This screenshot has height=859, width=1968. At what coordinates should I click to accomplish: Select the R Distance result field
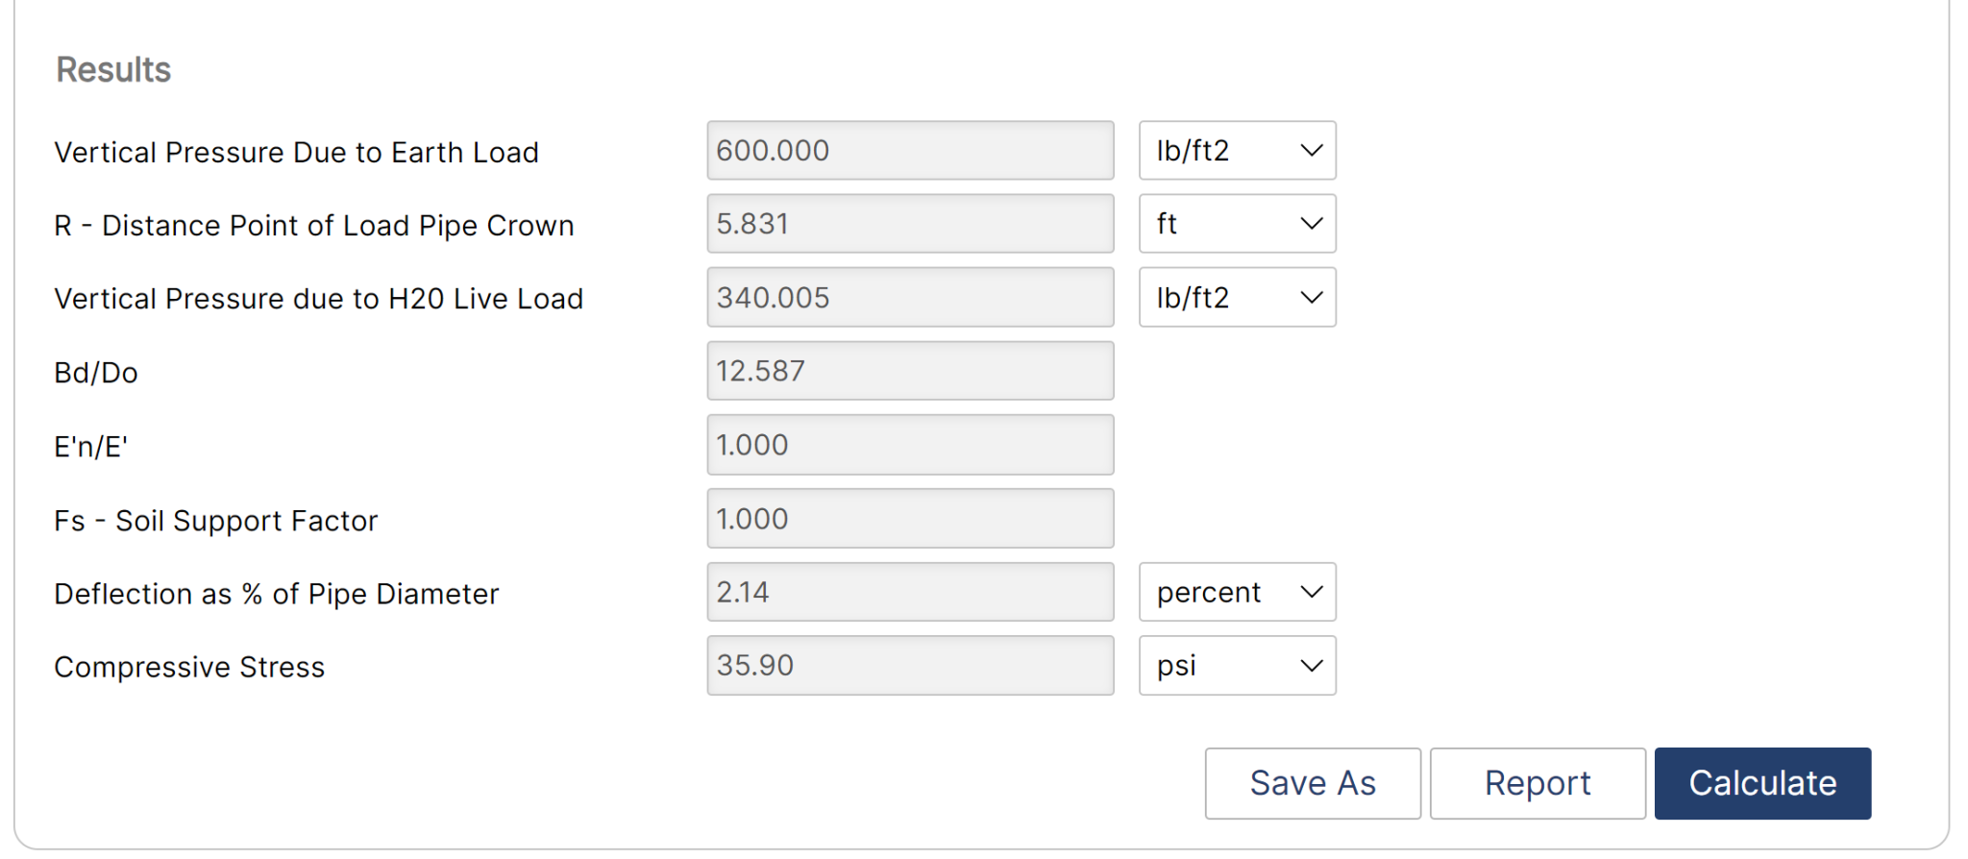coord(910,224)
